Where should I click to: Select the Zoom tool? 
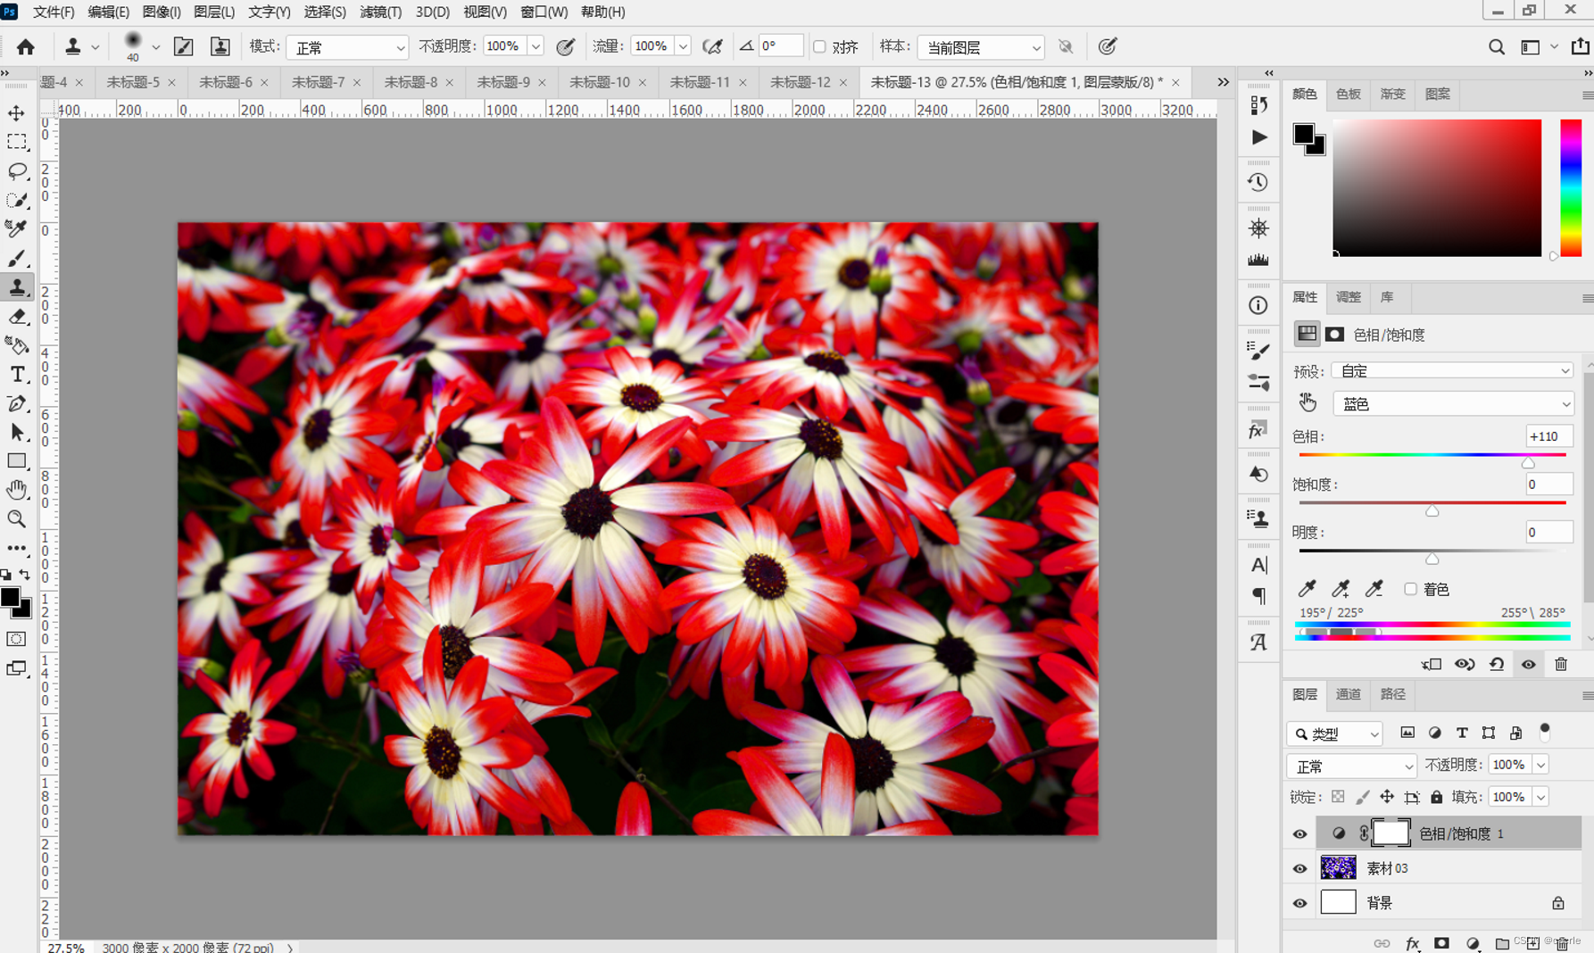17,519
